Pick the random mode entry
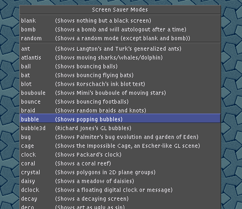Viewport: 242px width, 209px height. (x=120, y=38)
